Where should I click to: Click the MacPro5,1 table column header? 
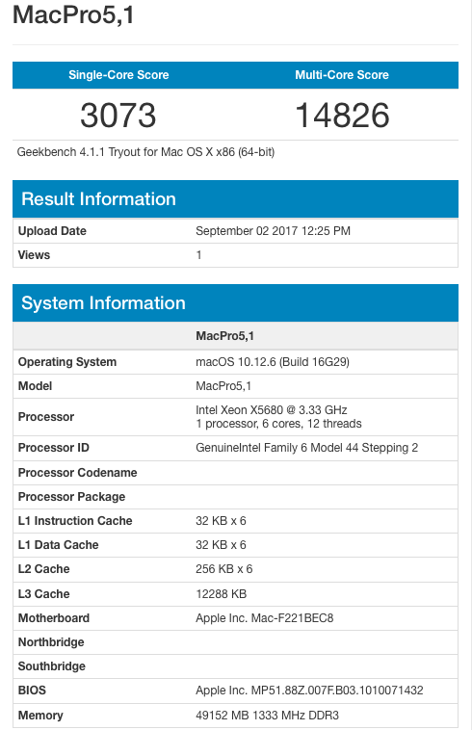click(224, 336)
